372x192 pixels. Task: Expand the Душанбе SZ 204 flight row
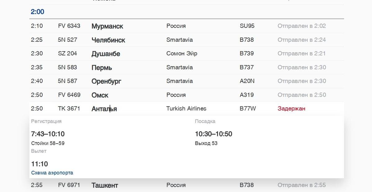[x=106, y=54]
